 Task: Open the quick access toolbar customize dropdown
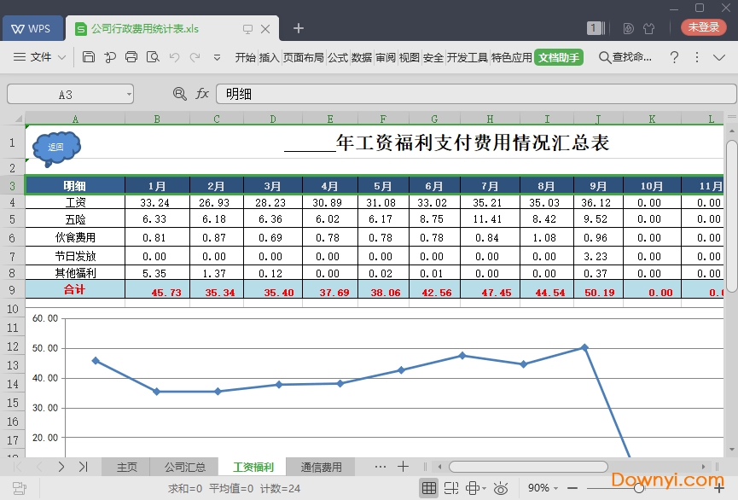coord(218,57)
